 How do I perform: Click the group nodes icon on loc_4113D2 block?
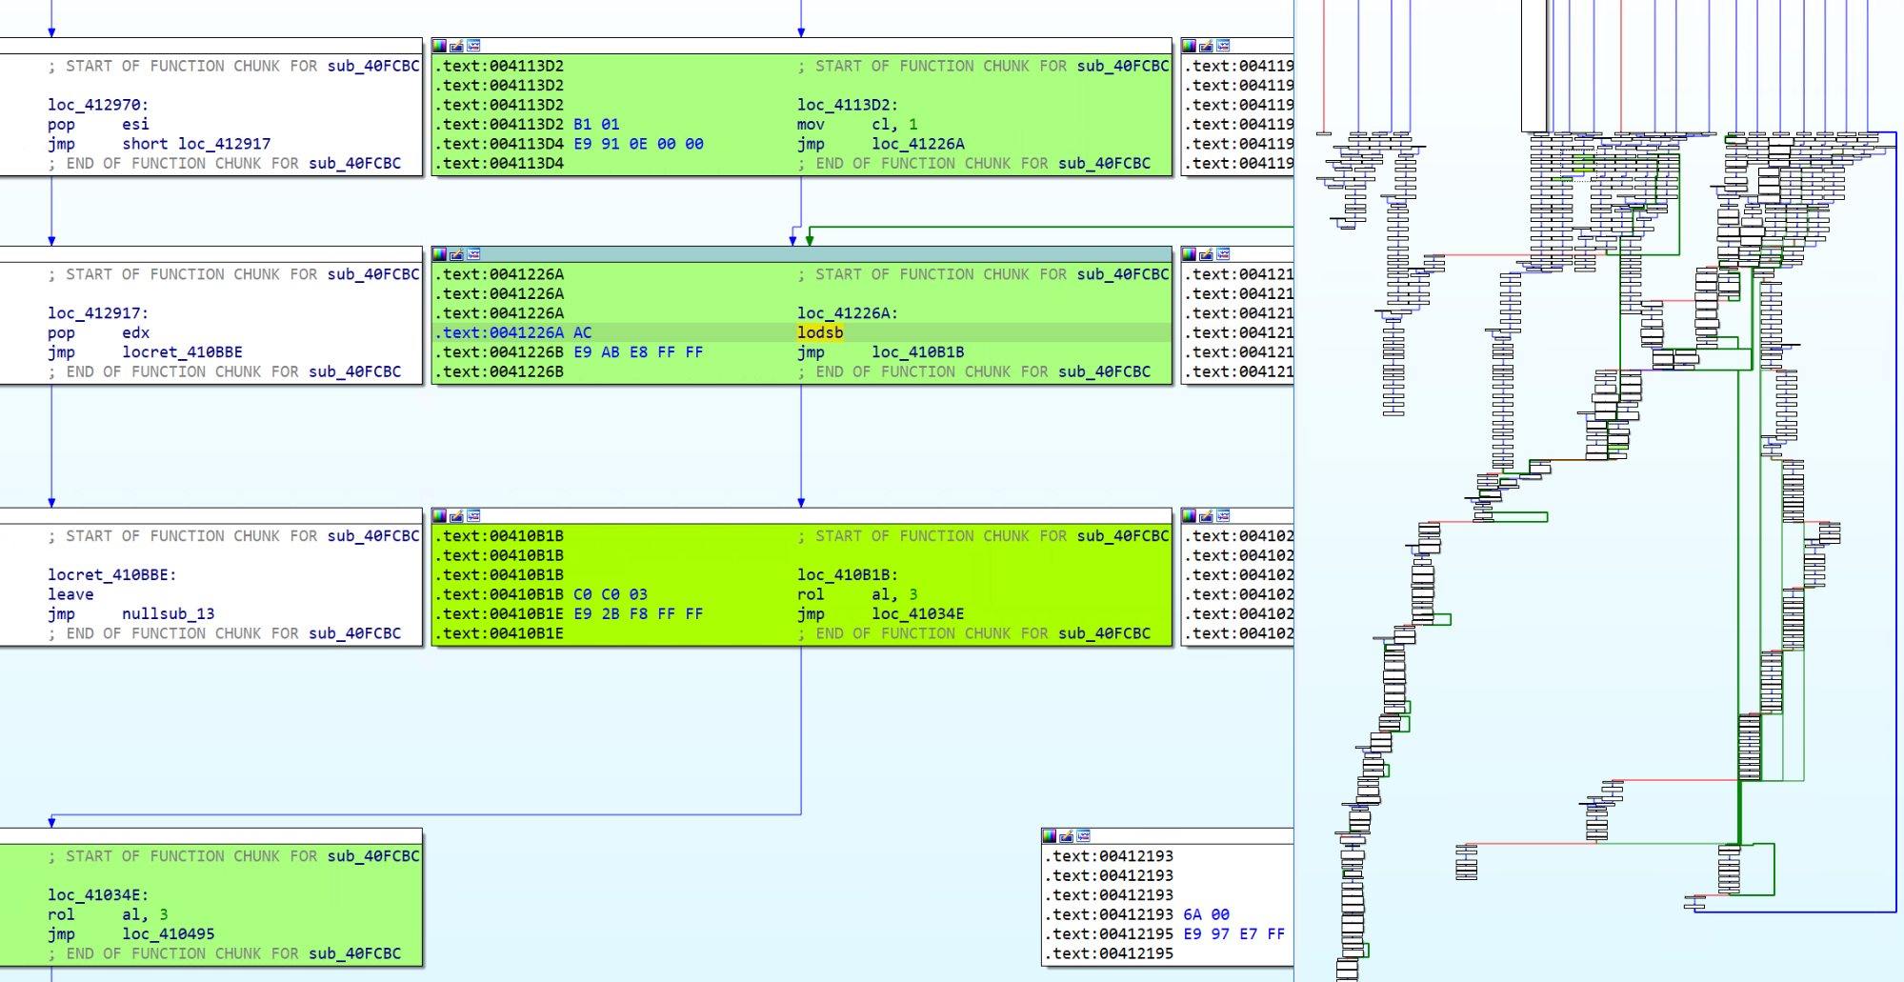coord(473,46)
